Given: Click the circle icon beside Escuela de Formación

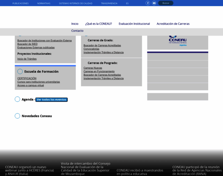Looking at the screenshot, I should click(20, 71).
